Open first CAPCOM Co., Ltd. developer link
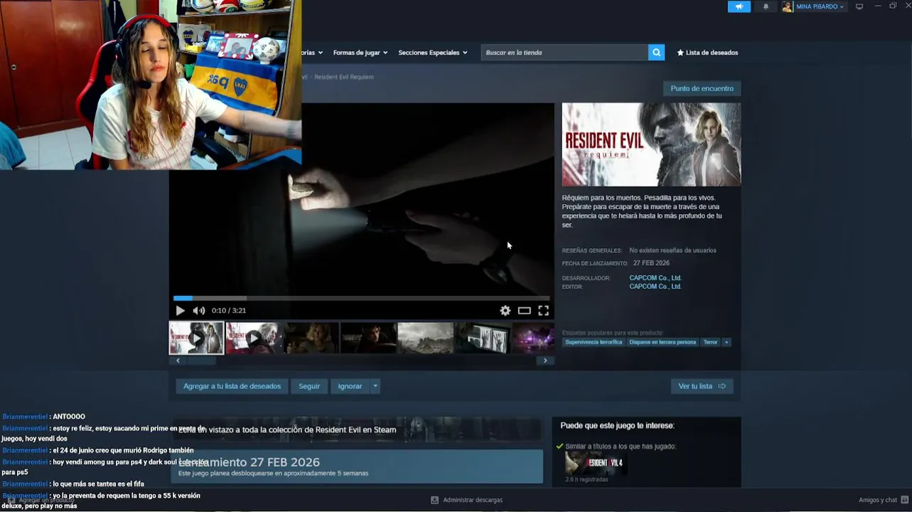The height and width of the screenshot is (512, 912). tap(655, 278)
